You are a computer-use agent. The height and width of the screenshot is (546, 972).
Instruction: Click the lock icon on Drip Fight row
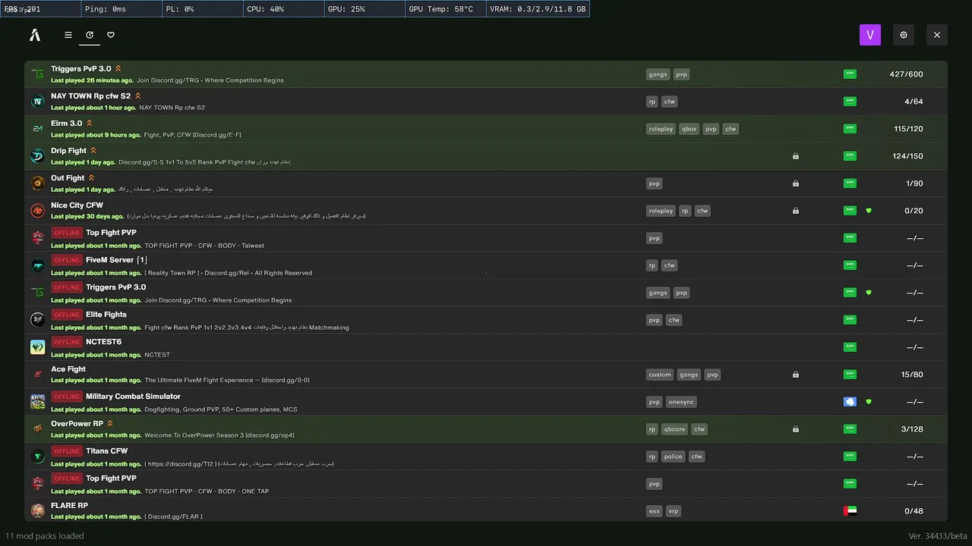796,156
